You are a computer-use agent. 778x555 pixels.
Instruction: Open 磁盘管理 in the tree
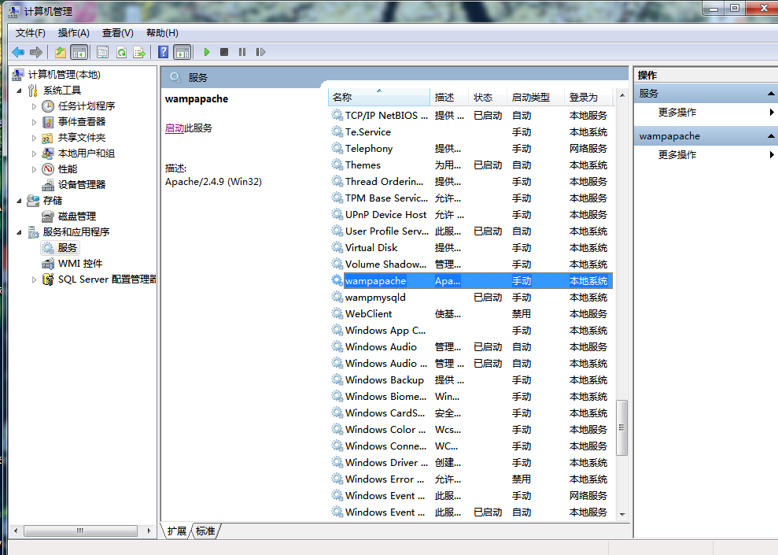click(77, 216)
